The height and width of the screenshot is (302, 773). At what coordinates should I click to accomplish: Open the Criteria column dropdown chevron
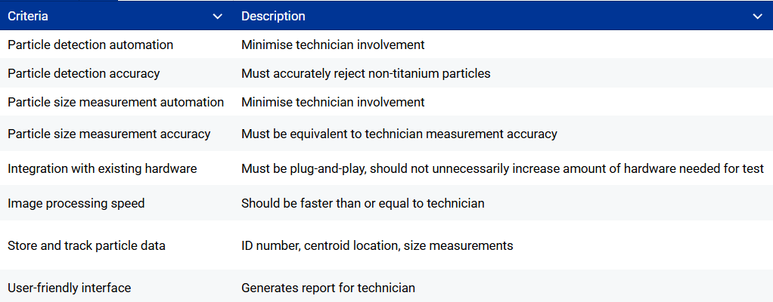[x=218, y=16]
